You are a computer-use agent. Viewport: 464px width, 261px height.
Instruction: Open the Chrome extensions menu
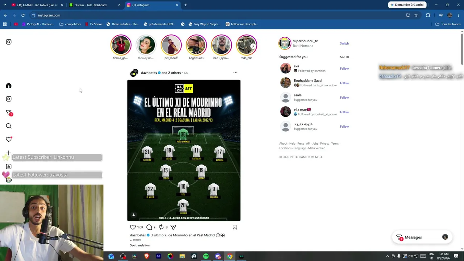428,15
